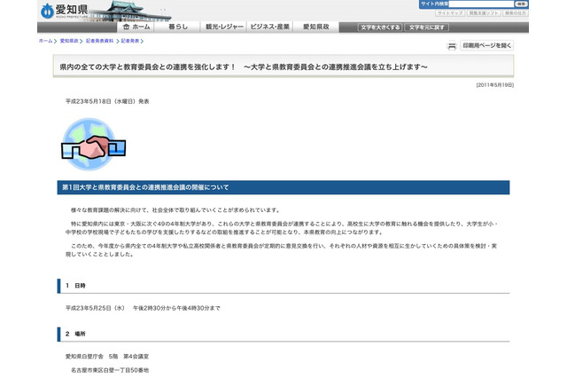The image size is (567, 378).
Task: Click the 印刷用ページを開く button
Action: tap(486, 45)
